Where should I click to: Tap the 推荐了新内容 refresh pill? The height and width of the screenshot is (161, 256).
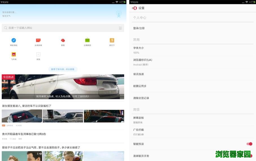[x=63, y=69]
